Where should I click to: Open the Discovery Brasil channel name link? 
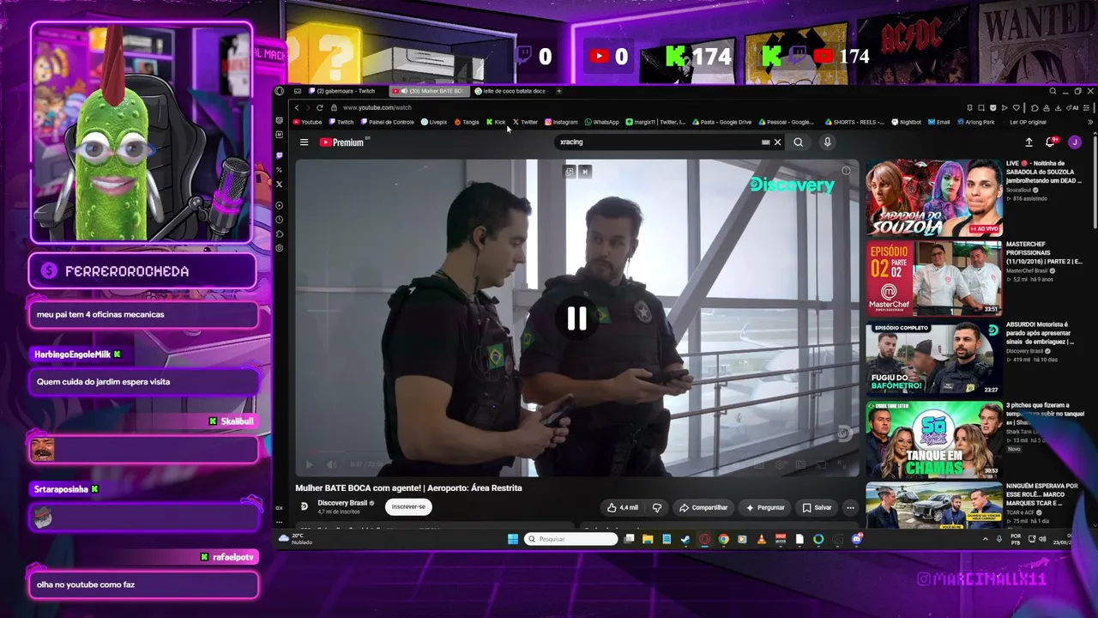[342, 503]
